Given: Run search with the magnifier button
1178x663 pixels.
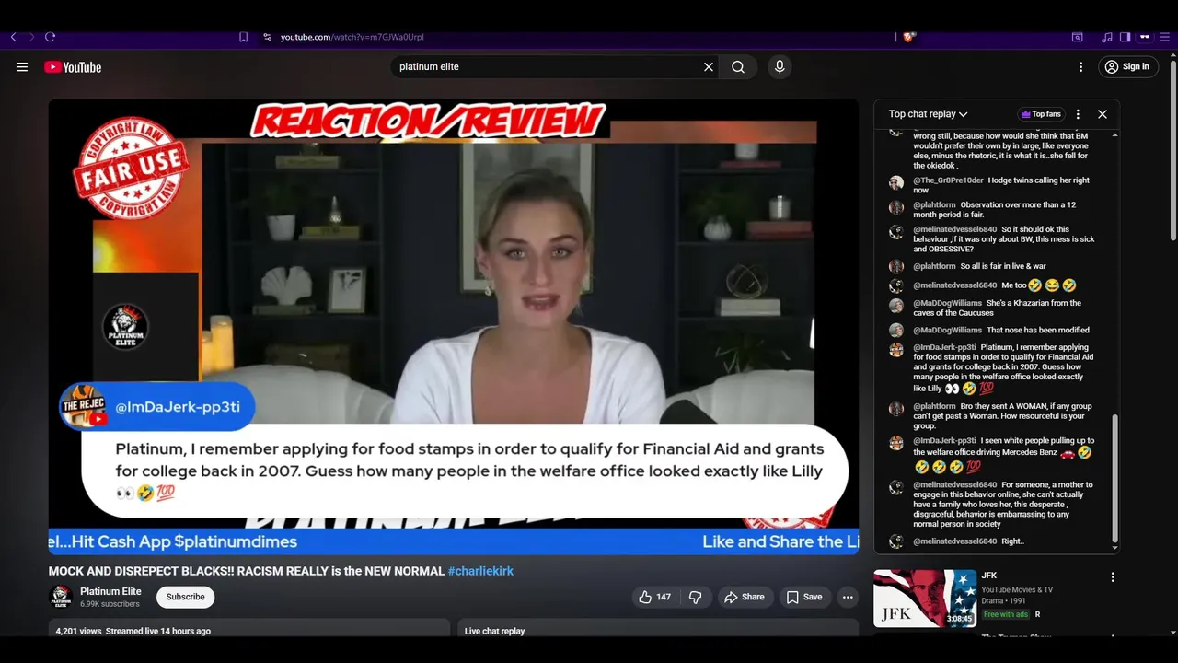Looking at the screenshot, I should (x=738, y=66).
